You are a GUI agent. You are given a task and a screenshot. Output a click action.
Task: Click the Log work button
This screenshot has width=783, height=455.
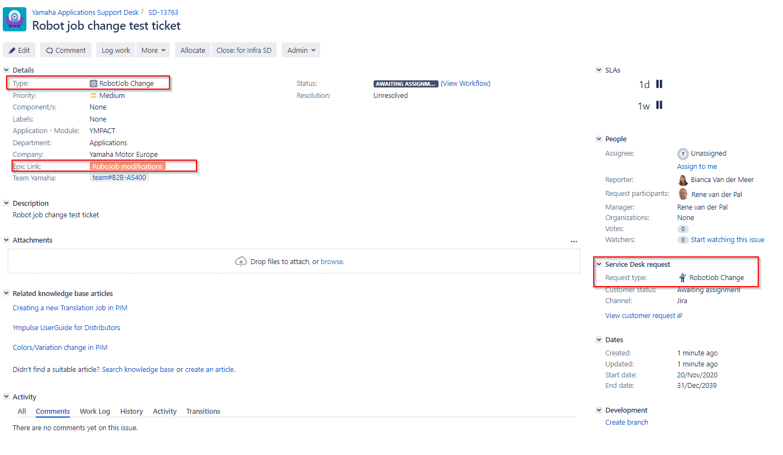tap(116, 50)
